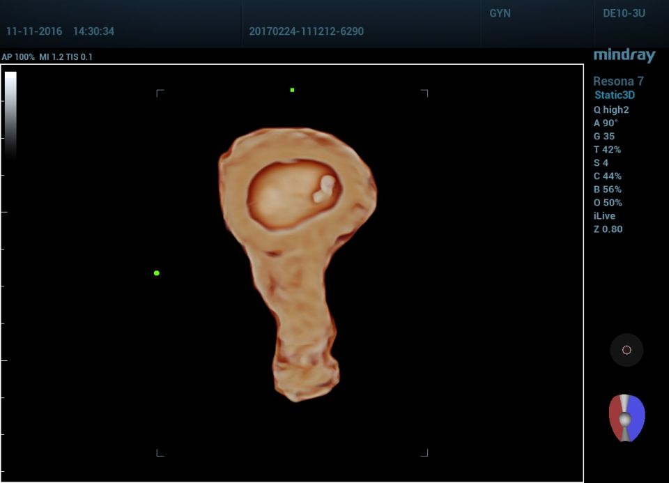Viewport: 669px width, 483px height.
Task: Click the DE10-3U probe label
Action: 624,14
